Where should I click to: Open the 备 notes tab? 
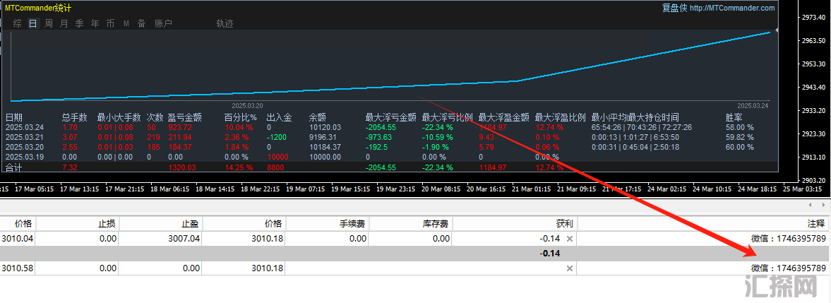click(141, 23)
